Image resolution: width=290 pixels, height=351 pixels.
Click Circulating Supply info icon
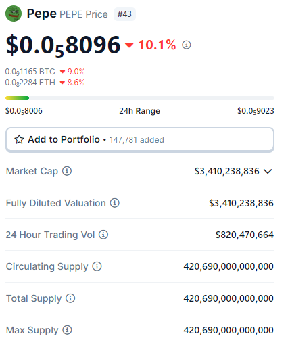(97, 266)
